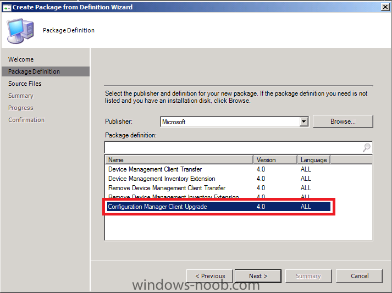Select Remove Device Management Client Transfer row
Screen dimensions: 392x293
click(x=219, y=188)
